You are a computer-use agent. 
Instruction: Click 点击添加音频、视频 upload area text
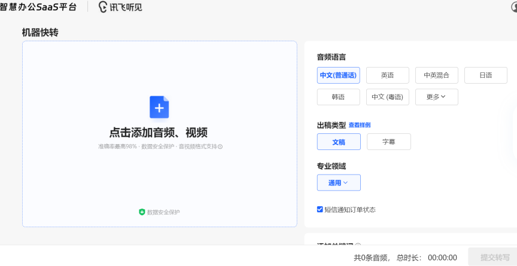(x=159, y=133)
